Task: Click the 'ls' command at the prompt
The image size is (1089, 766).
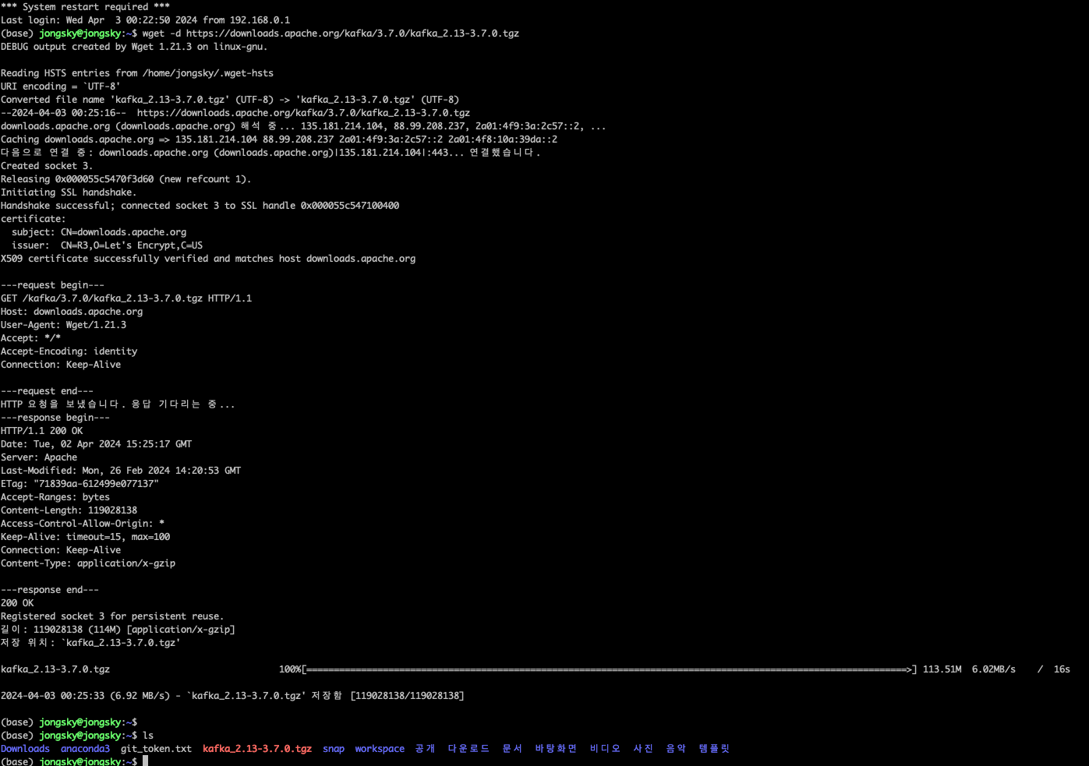Action: click(x=148, y=736)
